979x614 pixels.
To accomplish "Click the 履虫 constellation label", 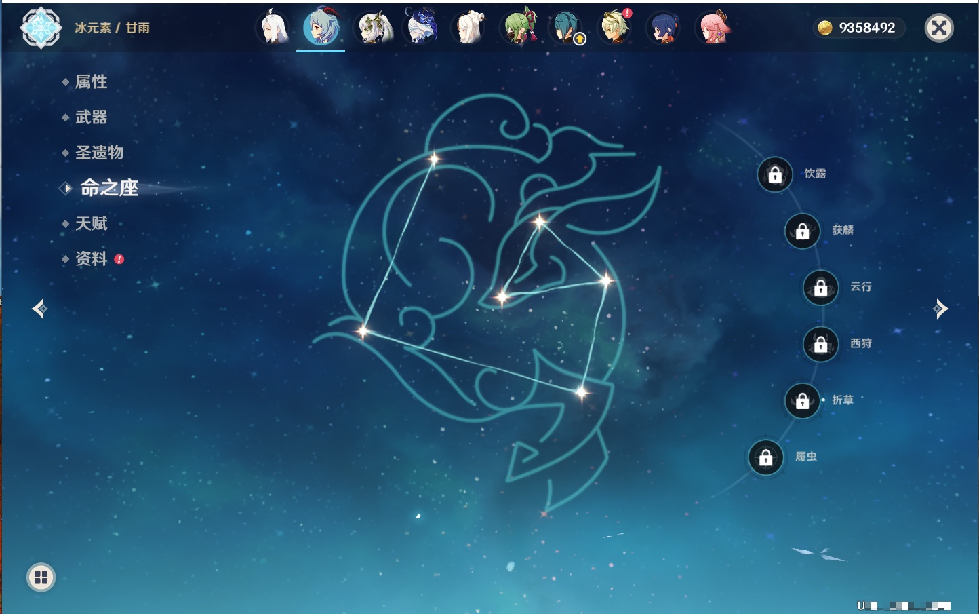I will click(x=806, y=457).
